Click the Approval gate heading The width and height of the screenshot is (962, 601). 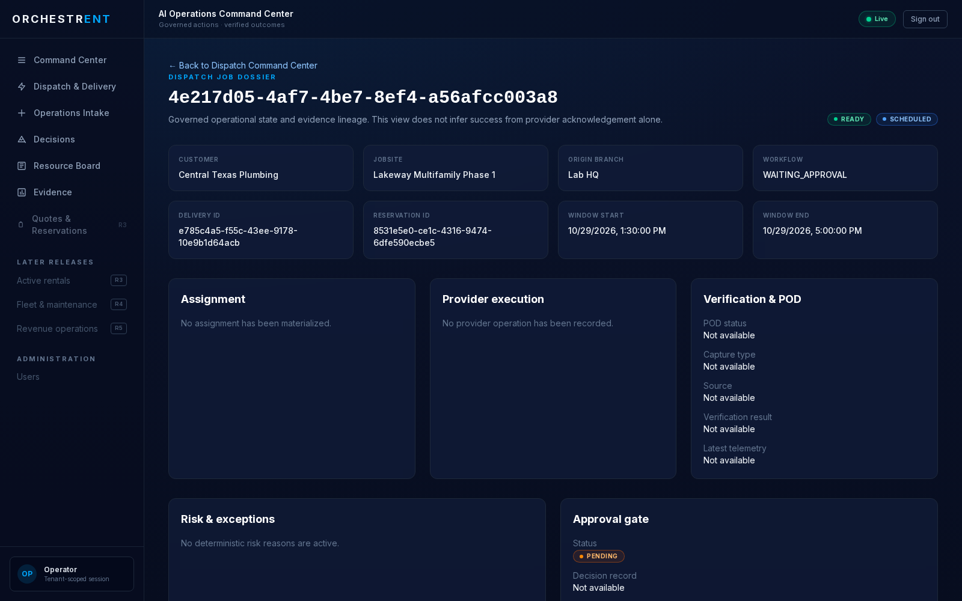point(611,519)
